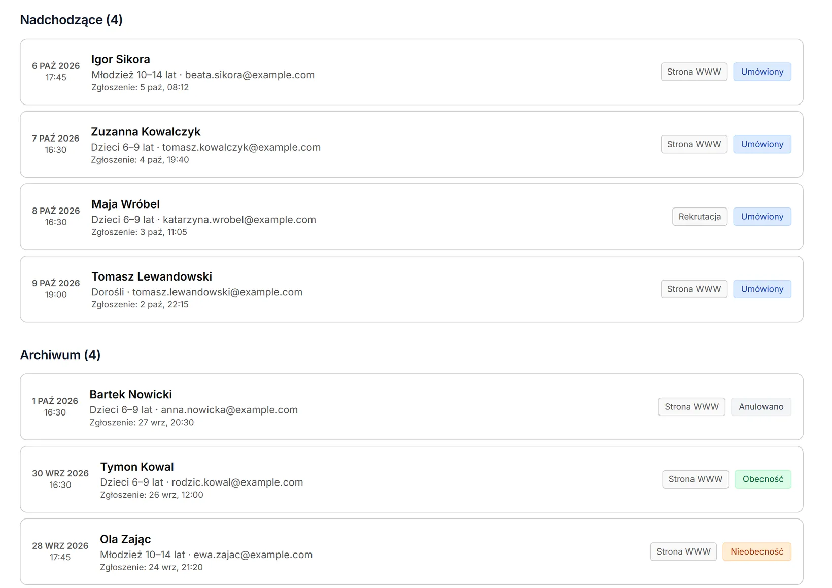Open Bartek Nowicki's archived entry

(411, 407)
